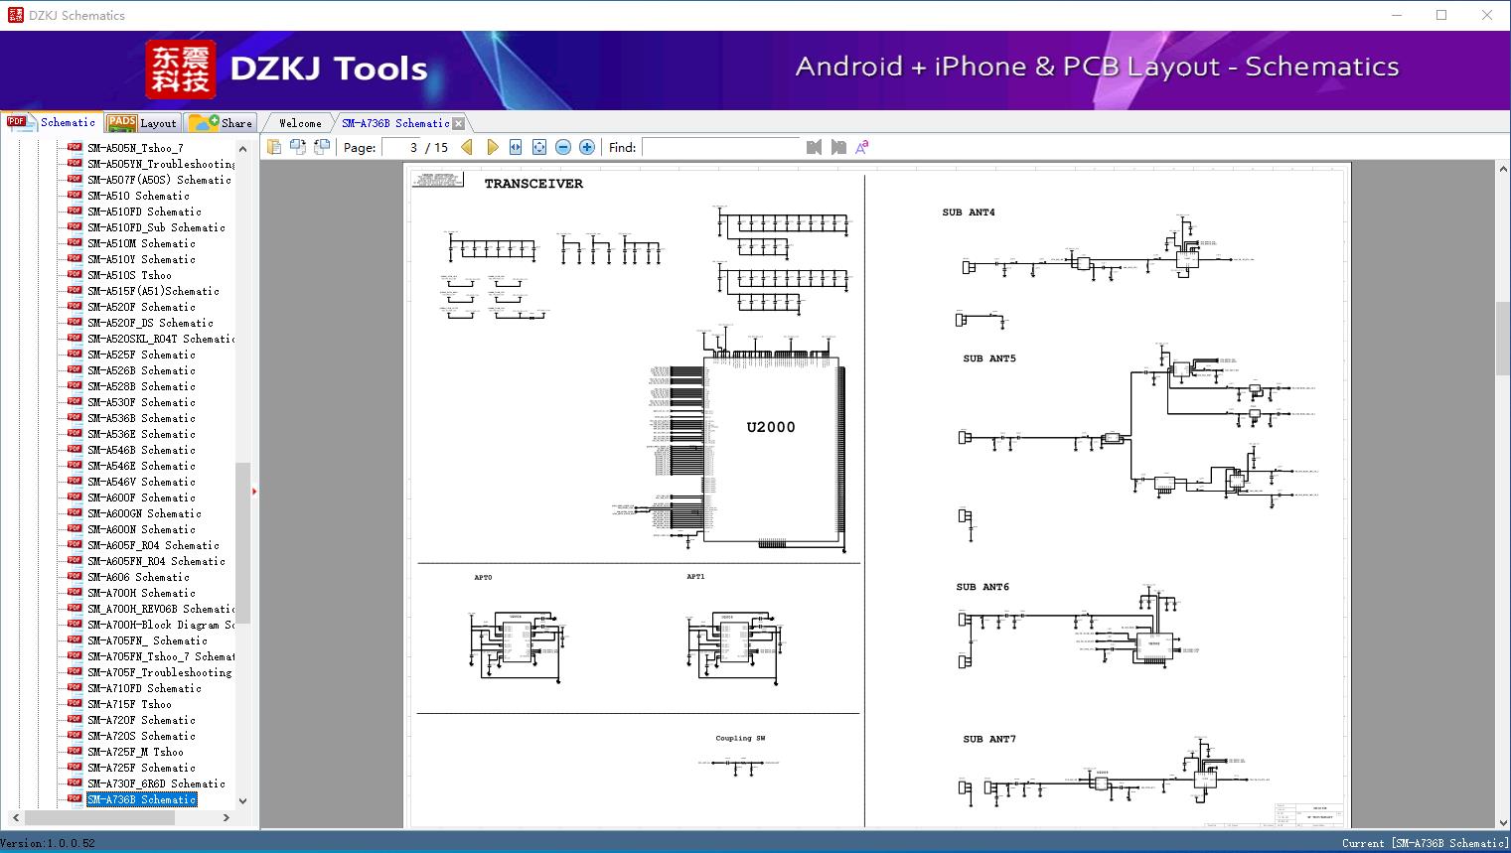Open SM-A505N_Tshoo_7 in the file list

click(x=135, y=148)
